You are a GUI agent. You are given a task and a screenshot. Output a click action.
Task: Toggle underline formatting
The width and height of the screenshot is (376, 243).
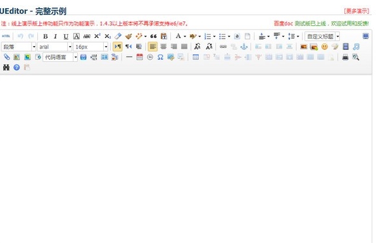(66, 37)
